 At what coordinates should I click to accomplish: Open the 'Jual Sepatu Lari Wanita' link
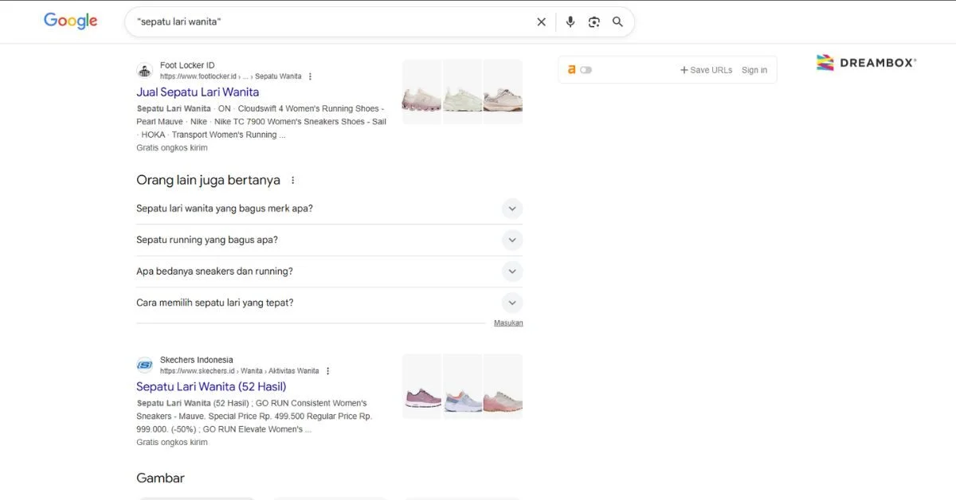(x=197, y=92)
